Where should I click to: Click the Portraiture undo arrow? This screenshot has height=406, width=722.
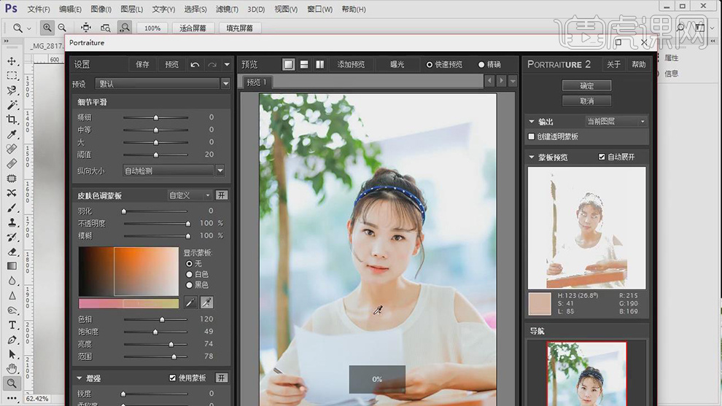click(195, 64)
